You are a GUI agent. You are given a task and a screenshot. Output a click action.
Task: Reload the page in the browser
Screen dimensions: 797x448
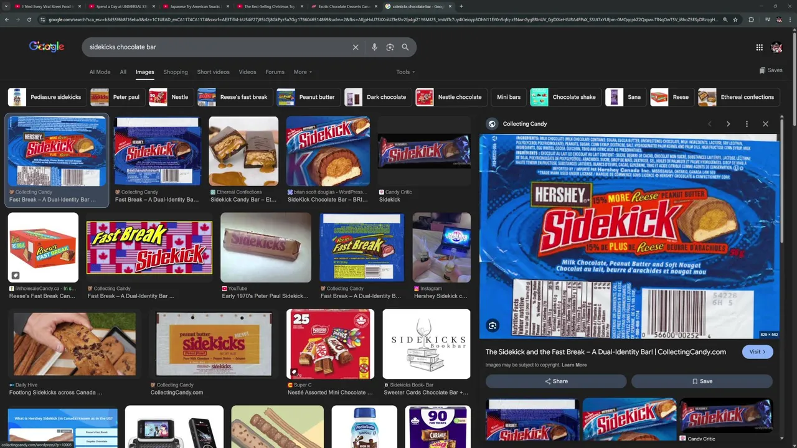pos(29,19)
